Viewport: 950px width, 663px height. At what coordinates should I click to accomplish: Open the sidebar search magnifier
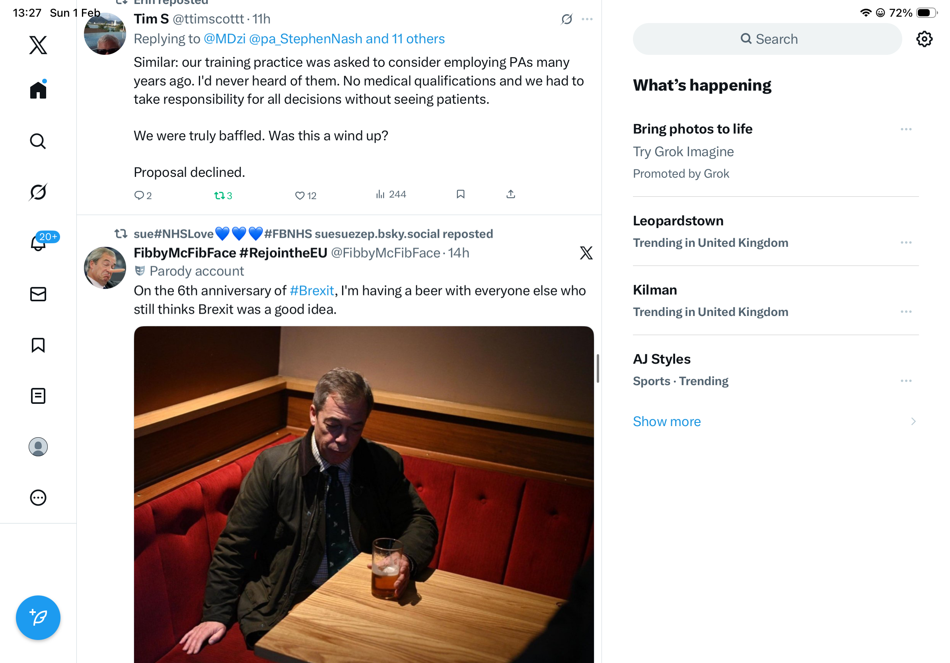pyautogui.click(x=38, y=142)
